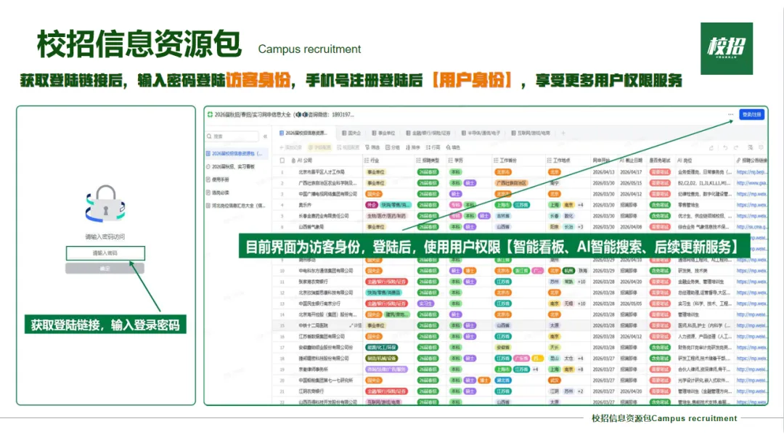Open the 视图配置 toolbar option

point(348,147)
